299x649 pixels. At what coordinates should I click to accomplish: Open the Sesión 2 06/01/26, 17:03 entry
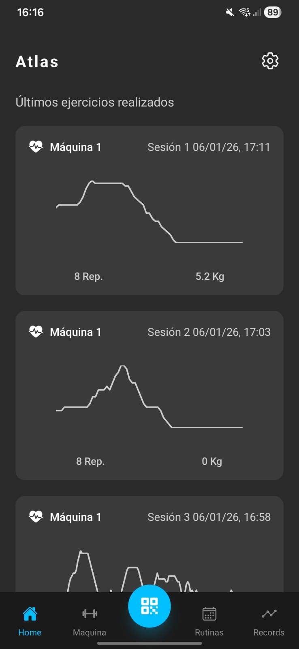(x=209, y=332)
